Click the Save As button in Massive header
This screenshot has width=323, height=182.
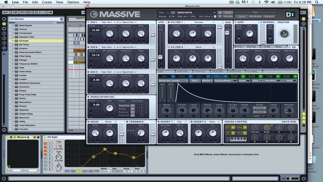point(228,16)
